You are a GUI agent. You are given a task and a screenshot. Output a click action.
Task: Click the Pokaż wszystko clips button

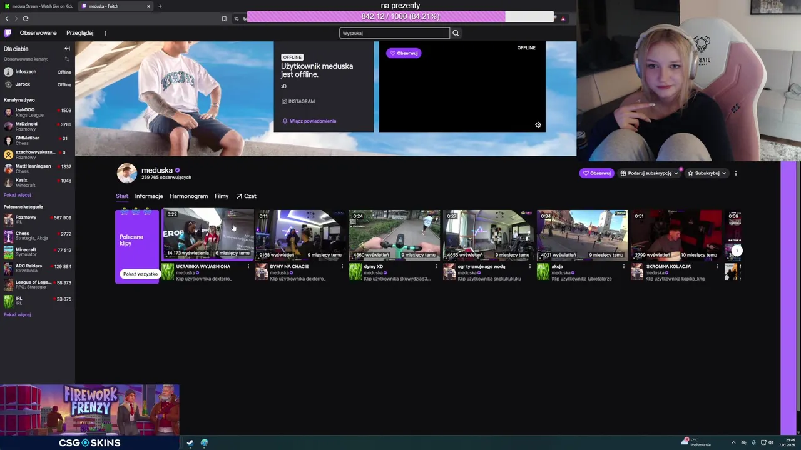click(140, 274)
